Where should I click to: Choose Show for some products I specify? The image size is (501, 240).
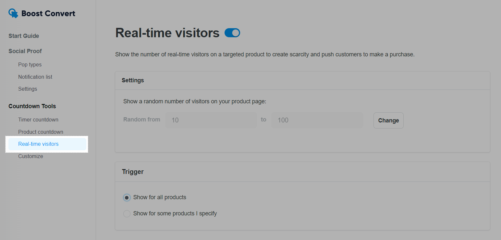[x=127, y=214]
